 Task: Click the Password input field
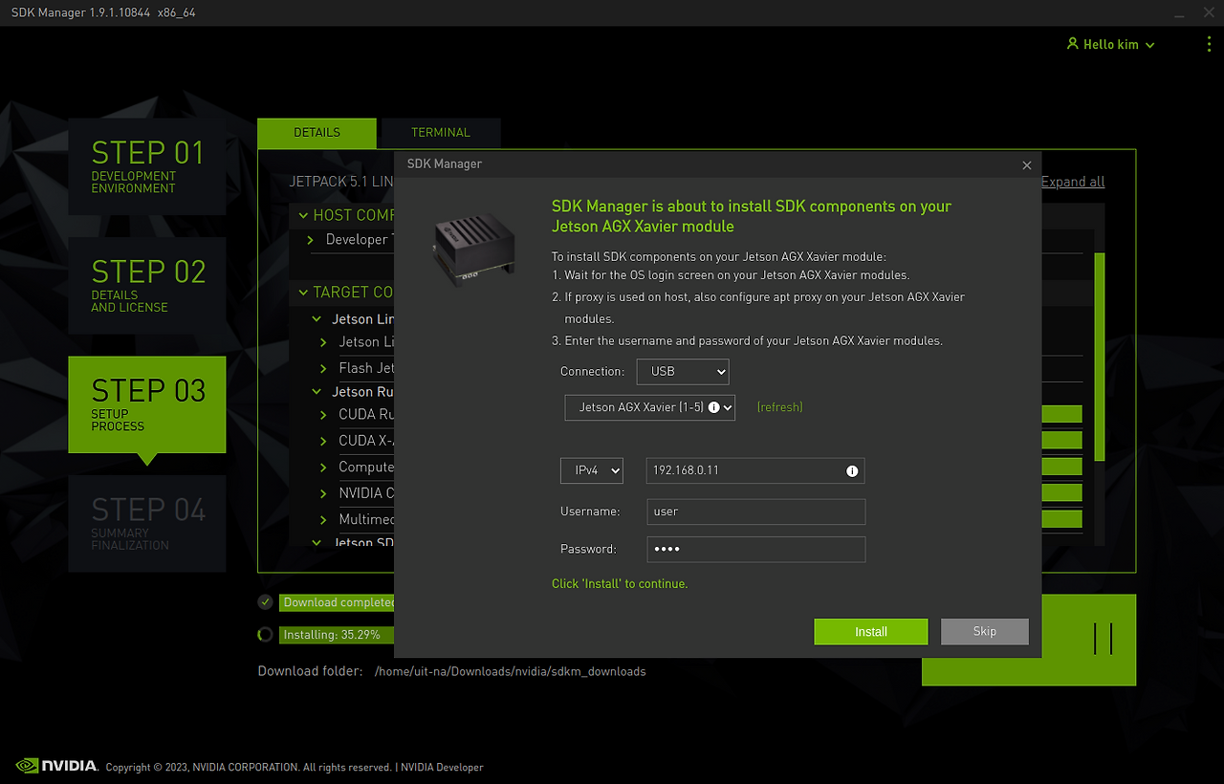[755, 549]
